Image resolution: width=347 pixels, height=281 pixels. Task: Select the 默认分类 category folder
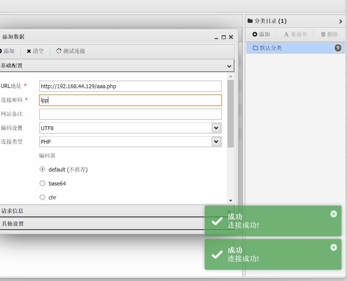271,48
